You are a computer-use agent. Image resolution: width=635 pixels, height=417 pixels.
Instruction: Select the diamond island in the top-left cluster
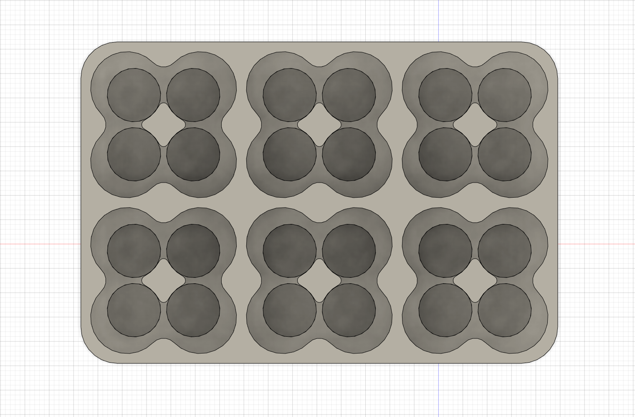coord(164,125)
